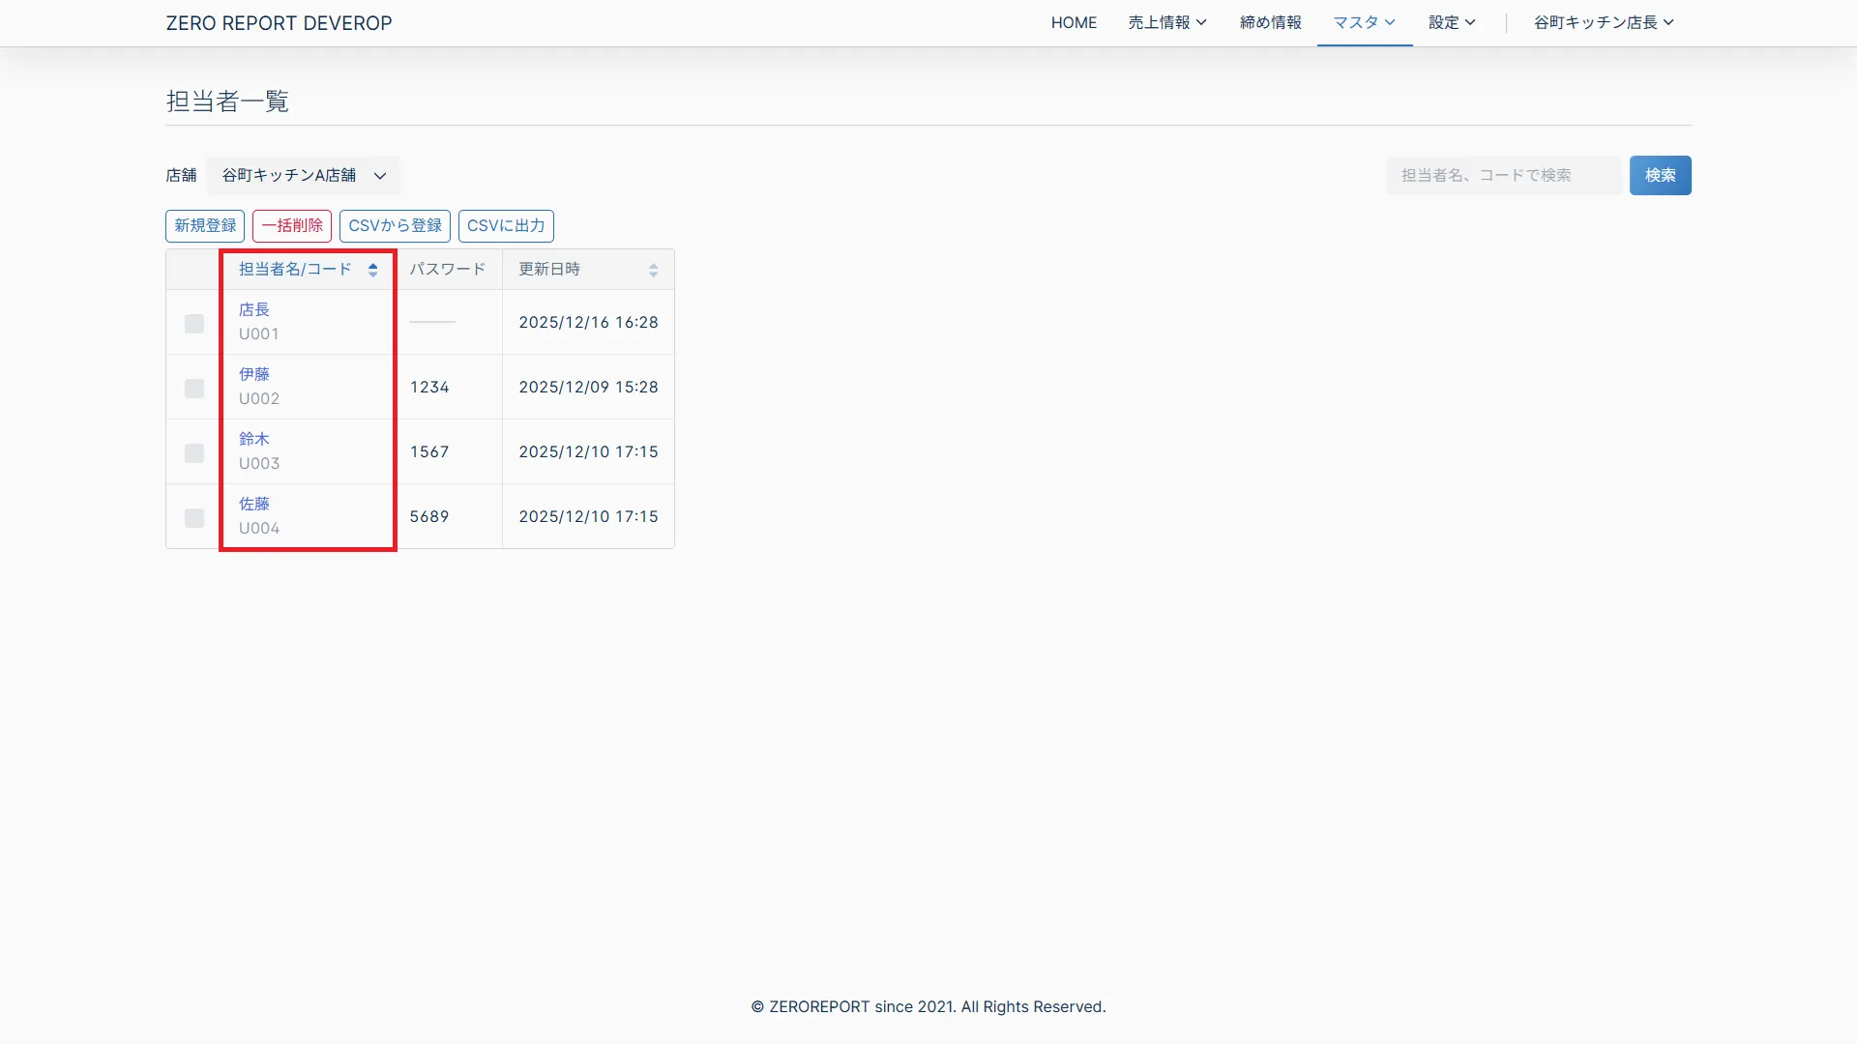Viewport: 1857px width, 1044px height.
Task: Open the 谷町キッチン店長 user menu
Action: pyautogui.click(x=1603, y=22)
